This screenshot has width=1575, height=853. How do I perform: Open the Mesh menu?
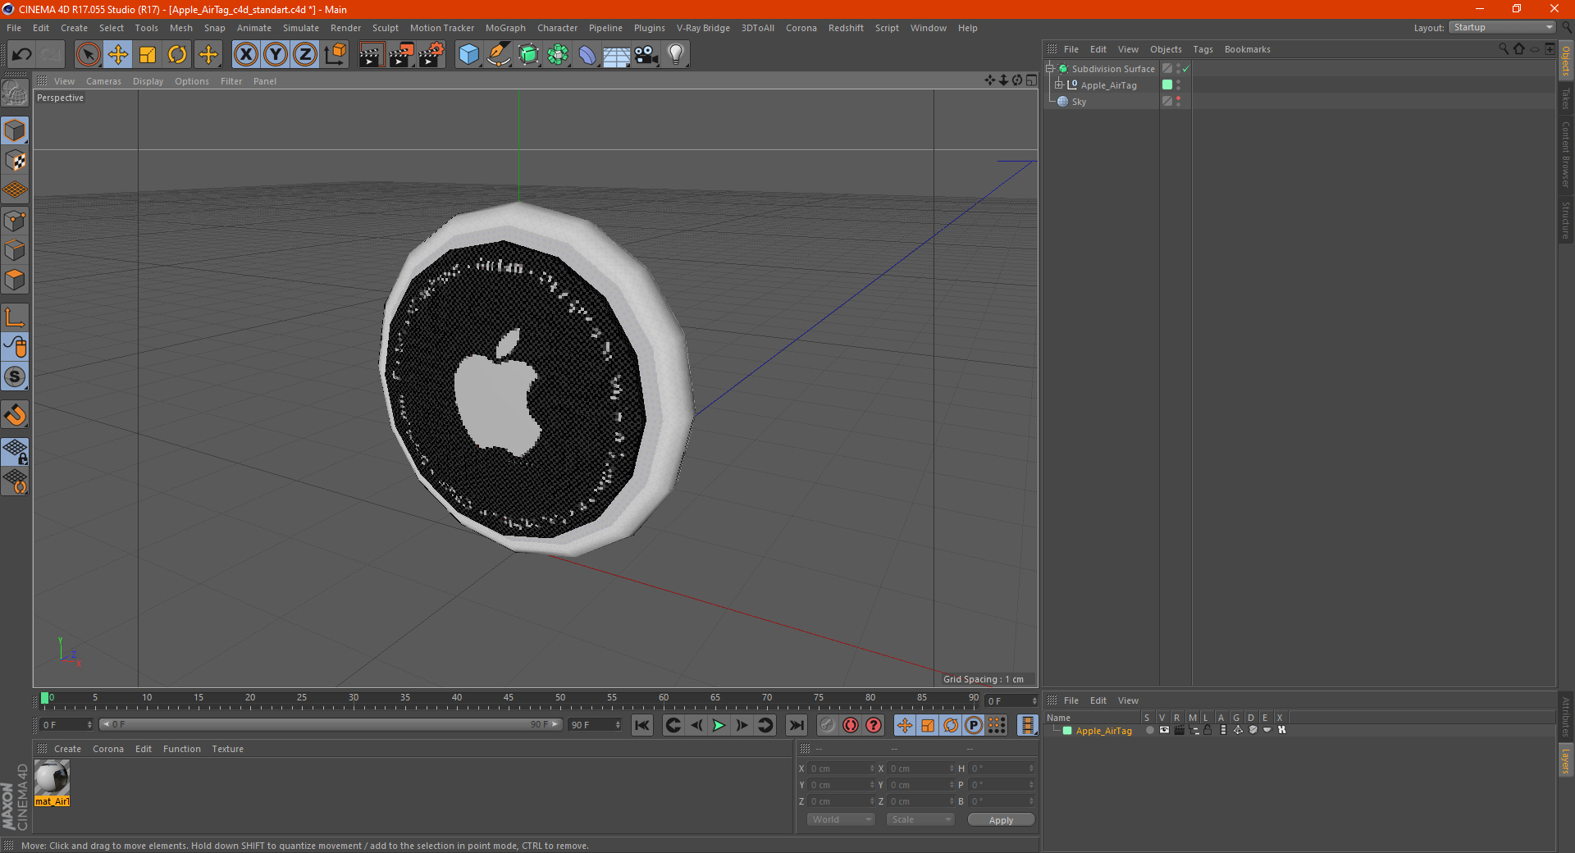[x=181, y=28]
